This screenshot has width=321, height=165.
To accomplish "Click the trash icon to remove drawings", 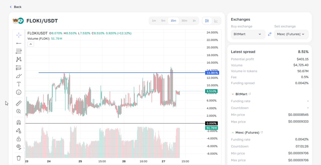I will (x=19, y=158).
